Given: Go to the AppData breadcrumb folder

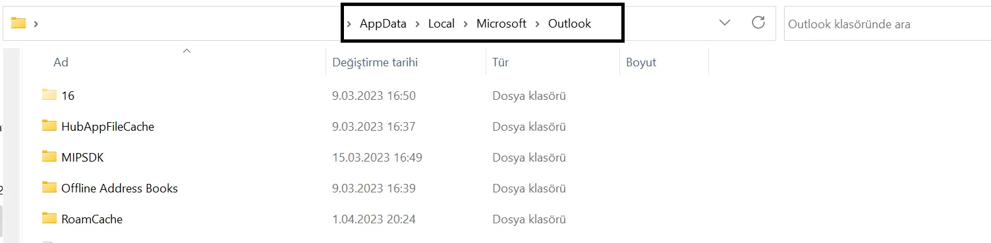Looking at the screenshot, I should click(x=383, y=24).
